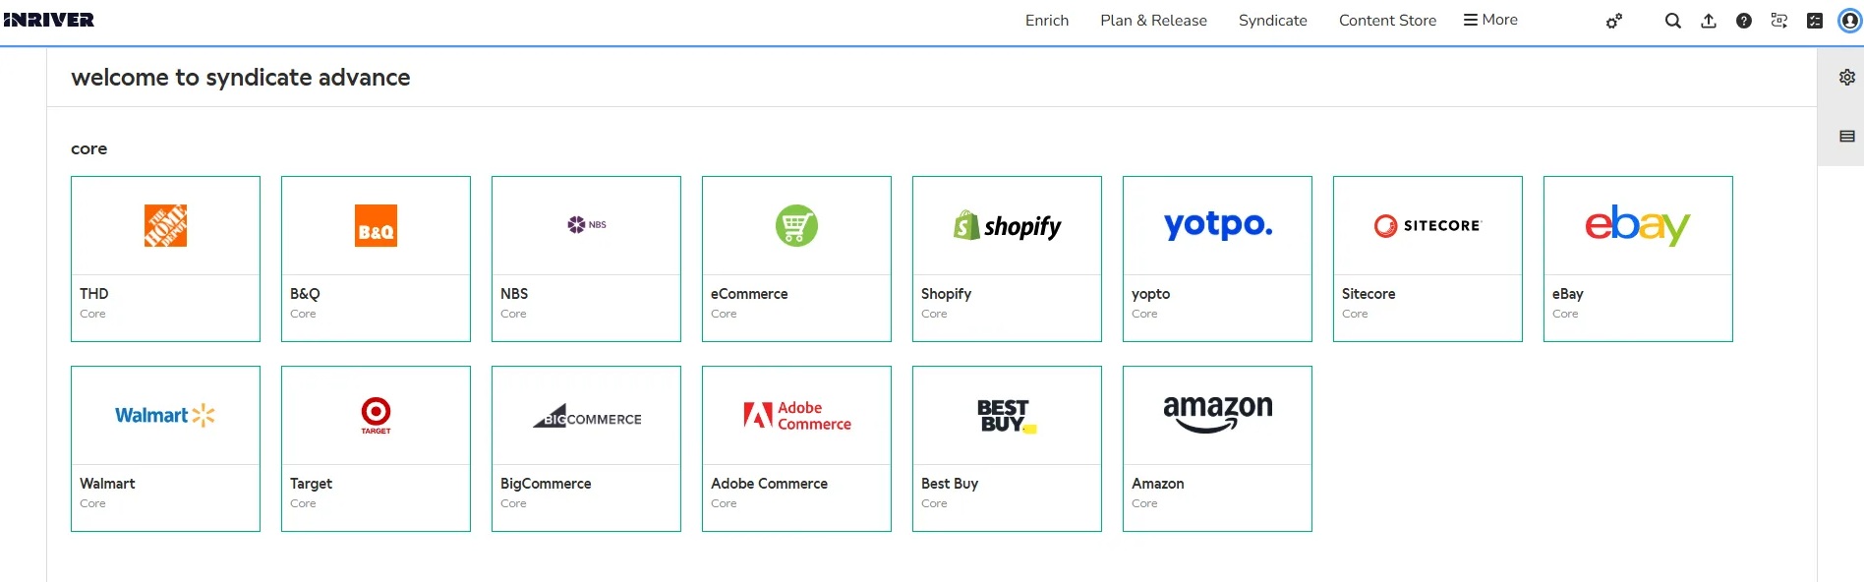Go to the Syndicate section
Viewport: 1864px width, 582px height.
(x=1273, y=21)
